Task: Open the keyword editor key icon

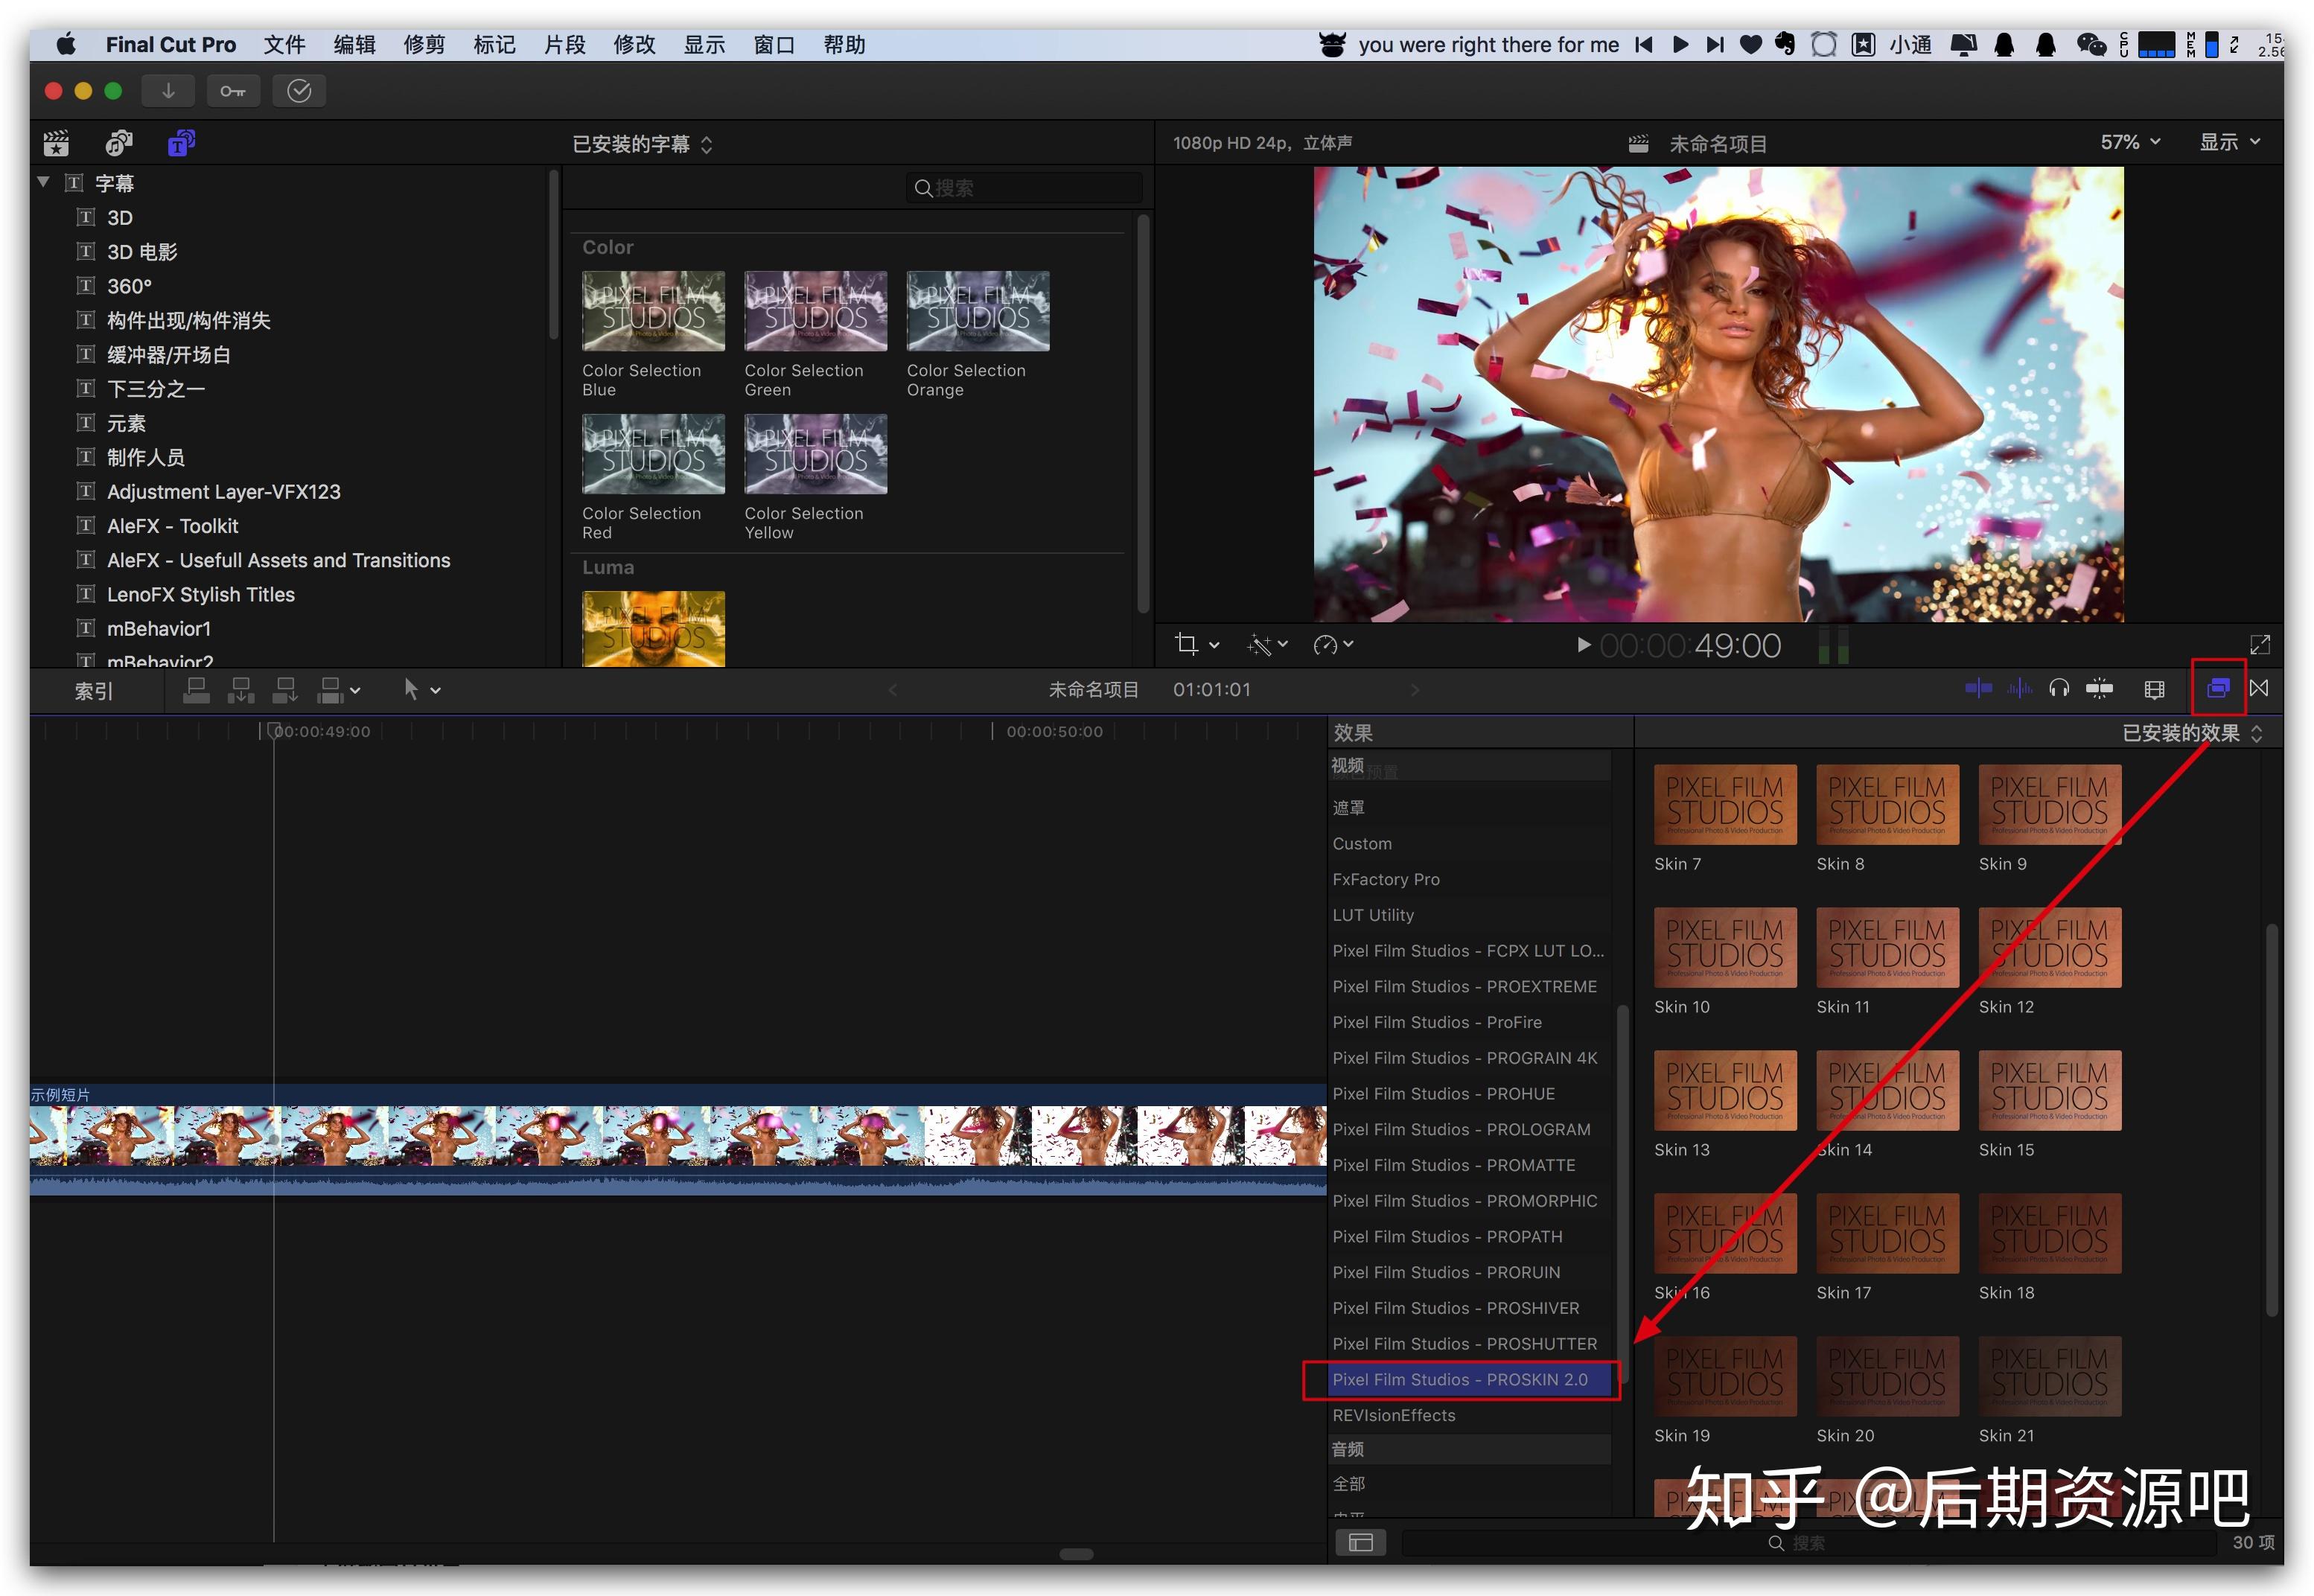Action: pyautogui.click(x=233, y=90)
